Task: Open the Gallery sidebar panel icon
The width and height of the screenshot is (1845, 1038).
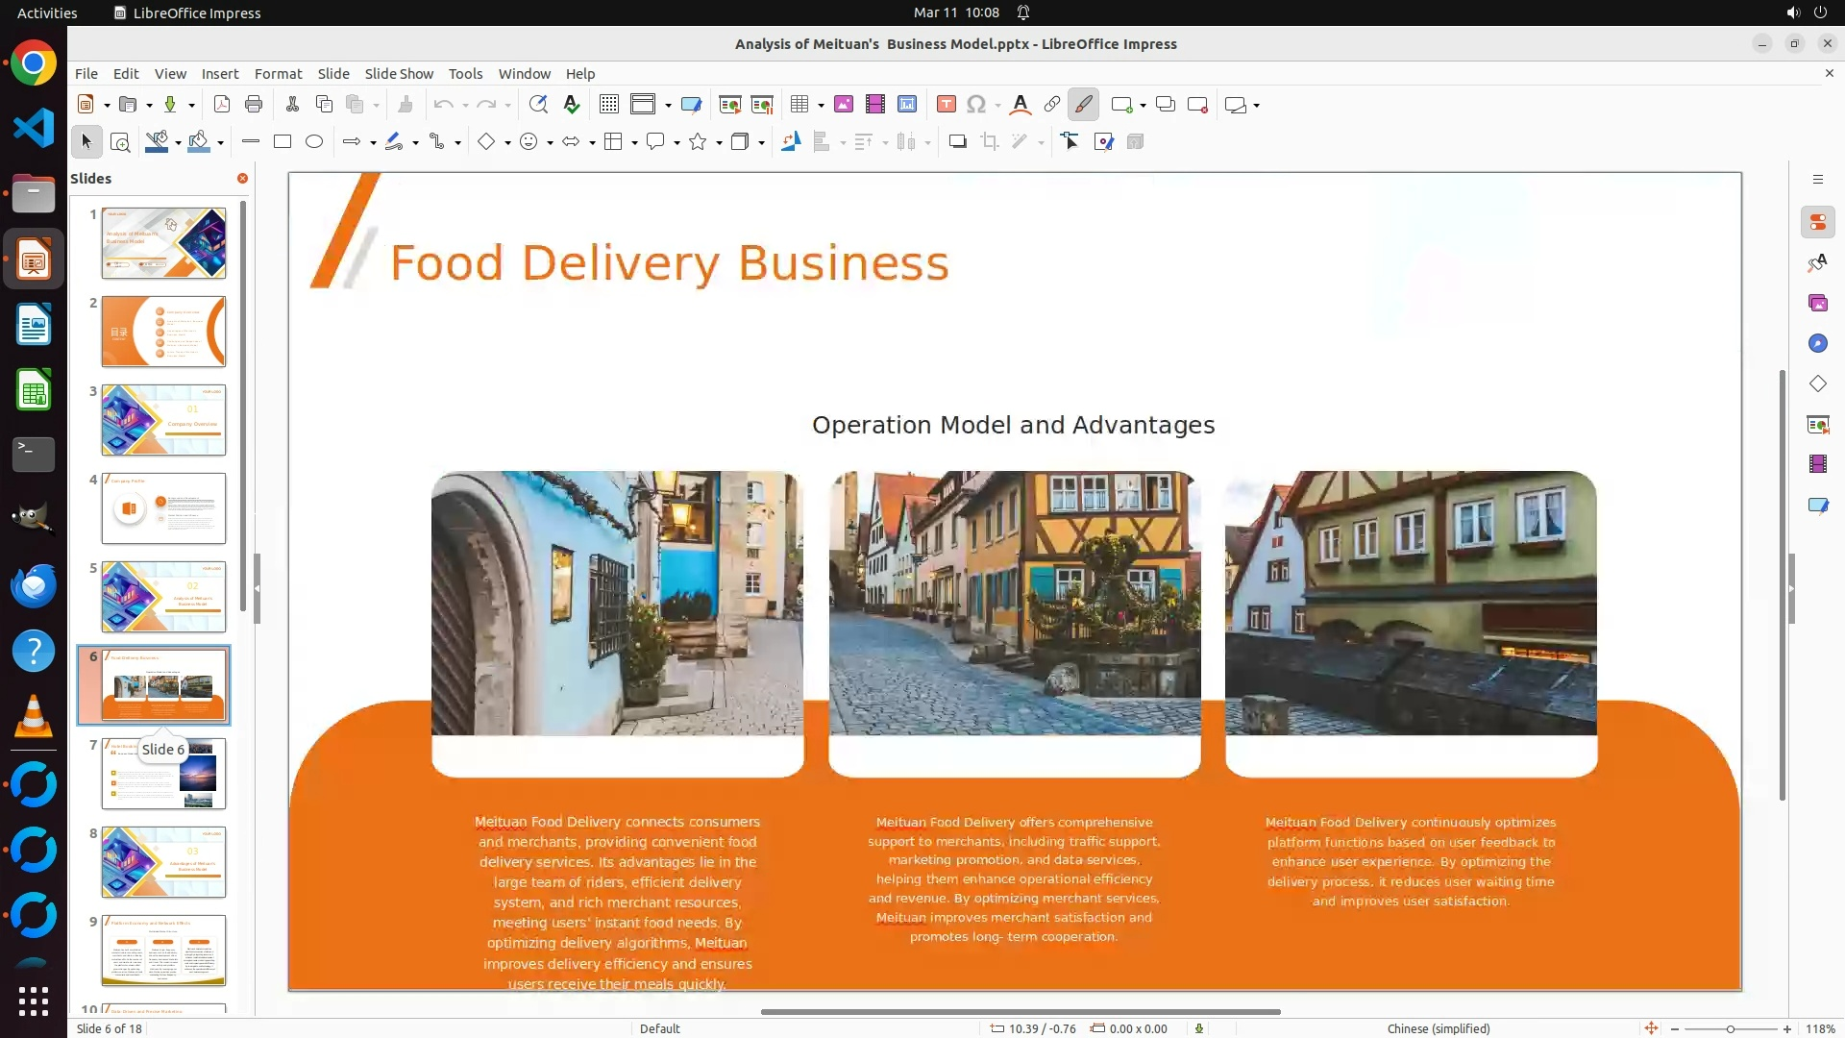Action: pyautogui.click(x=1817, y=304)
